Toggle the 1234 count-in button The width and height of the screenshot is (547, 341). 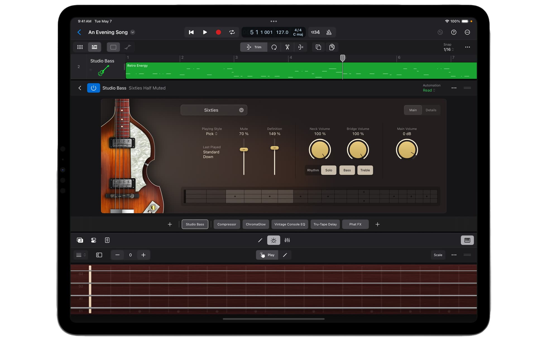point(315,32)
